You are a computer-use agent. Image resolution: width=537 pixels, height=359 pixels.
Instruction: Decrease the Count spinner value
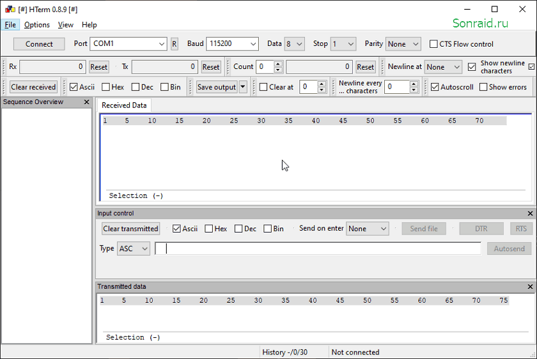[279, 70]
